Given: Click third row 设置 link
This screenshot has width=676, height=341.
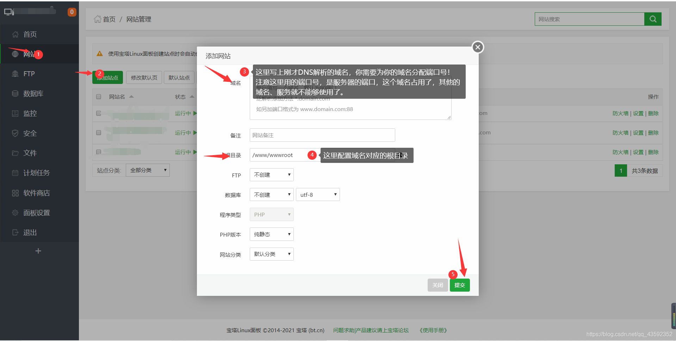Looking at the screenshot, I should pos(638,152).
